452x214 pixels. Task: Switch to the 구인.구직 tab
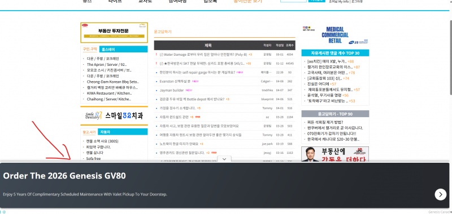coord(90,49)
